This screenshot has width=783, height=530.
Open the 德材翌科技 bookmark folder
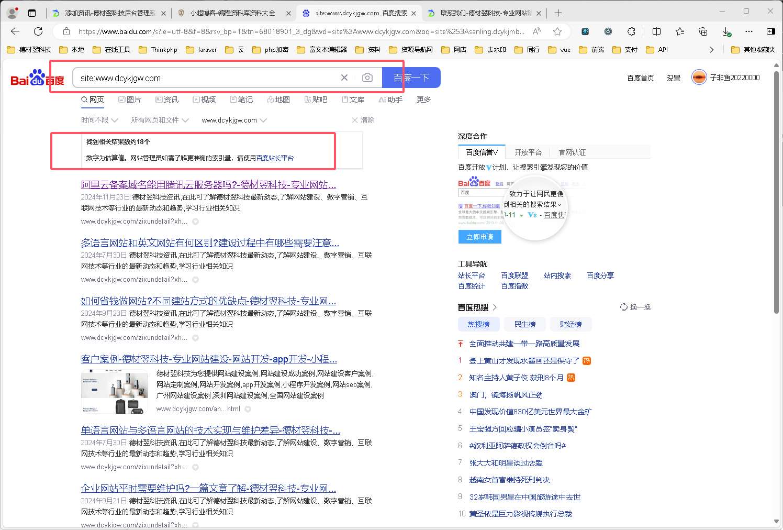pos(29,50)
